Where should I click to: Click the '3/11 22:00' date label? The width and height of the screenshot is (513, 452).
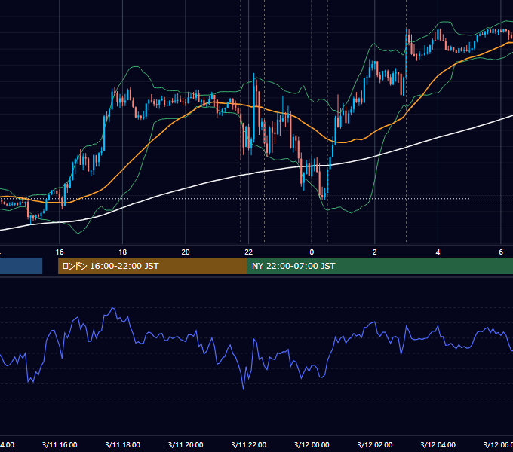249,444
